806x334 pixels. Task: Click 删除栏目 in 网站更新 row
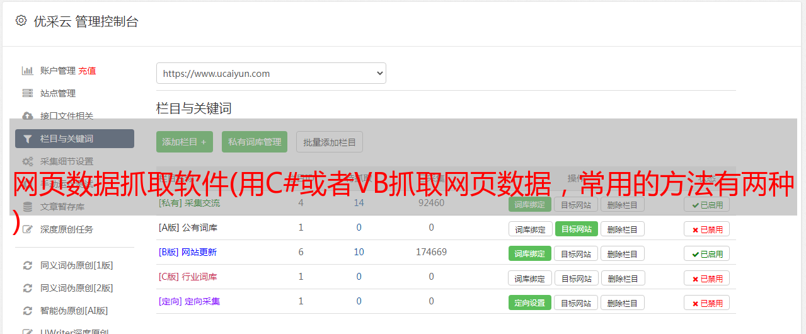pyautogui.click(x=623, y=254)
